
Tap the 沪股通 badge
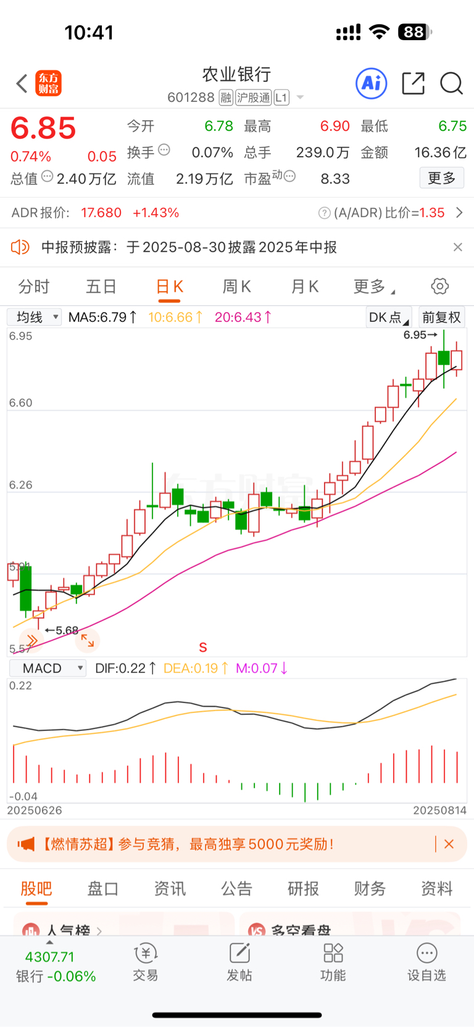point(254,97)
